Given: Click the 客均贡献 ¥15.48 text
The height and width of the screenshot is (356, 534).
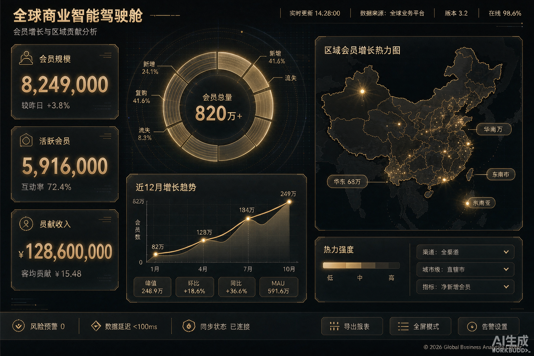Looking at the screenshot, I should click(x=51, y=274).
